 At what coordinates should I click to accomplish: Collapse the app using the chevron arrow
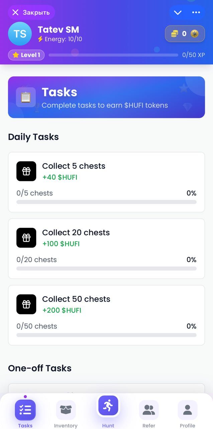(x=177, y=12)
